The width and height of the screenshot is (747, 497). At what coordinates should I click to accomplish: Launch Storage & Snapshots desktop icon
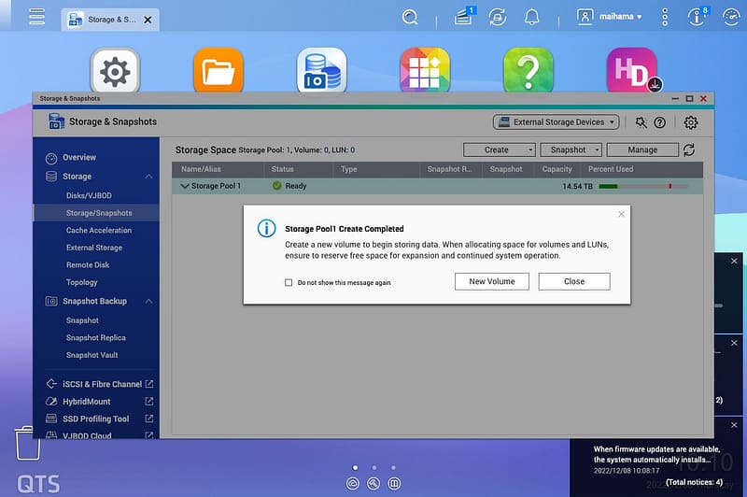click(321, 72)
